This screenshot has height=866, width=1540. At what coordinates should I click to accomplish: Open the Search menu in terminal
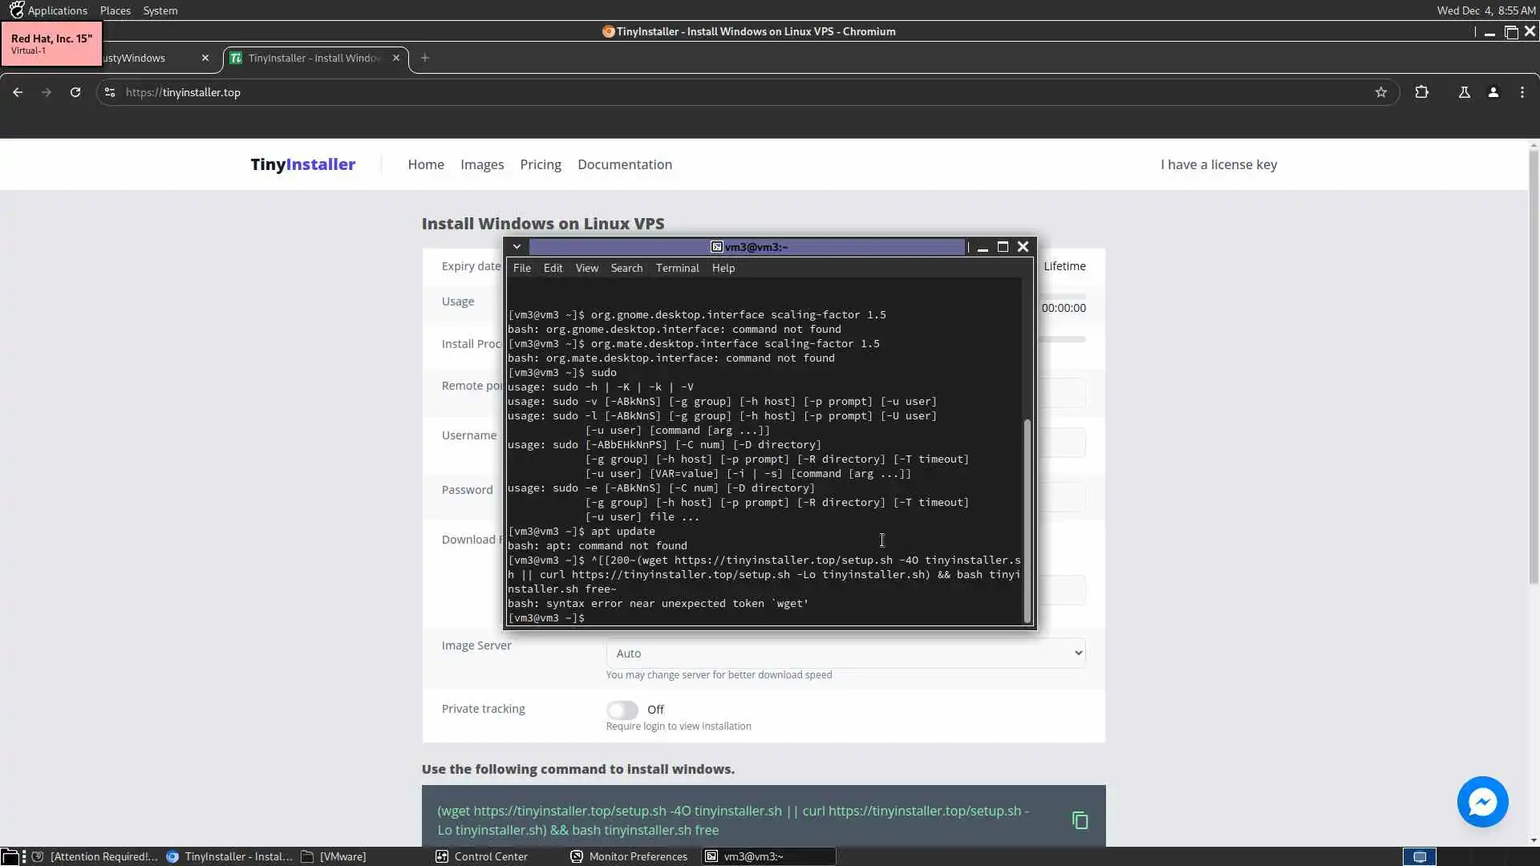click(x=626, y=268)
